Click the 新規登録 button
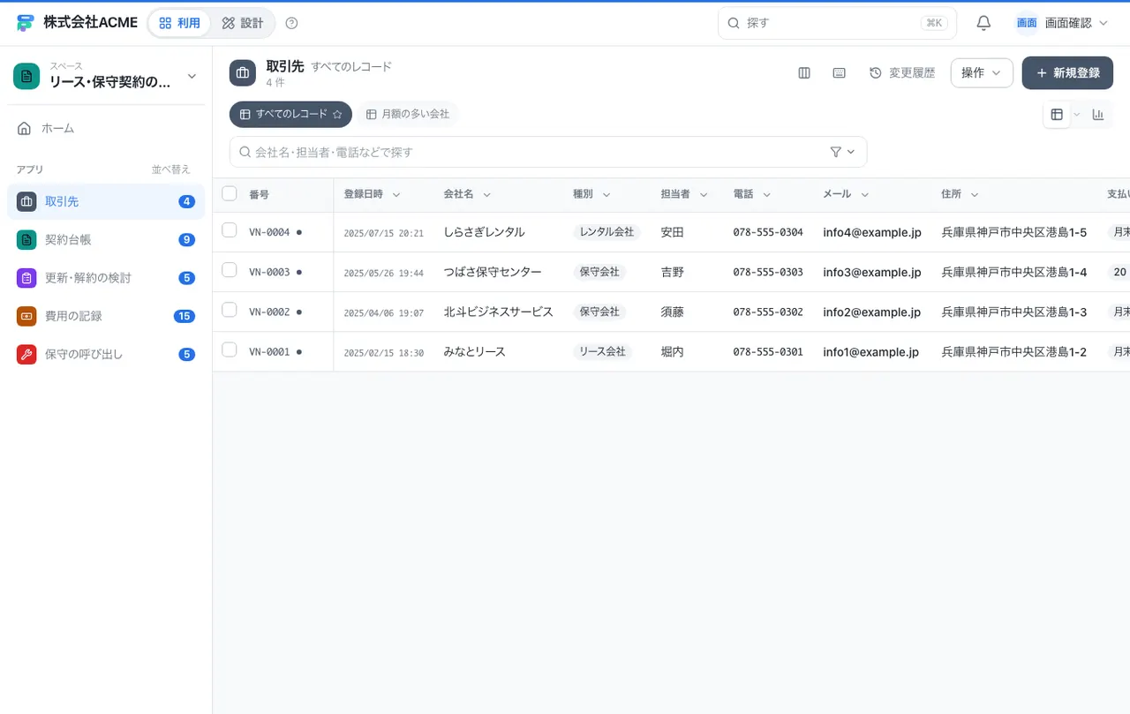This screenshot has height=714, width=1130. click(x=1067, y=73)
